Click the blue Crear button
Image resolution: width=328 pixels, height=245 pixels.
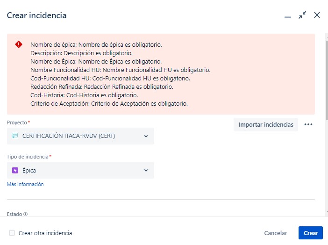tap(311, 233)
